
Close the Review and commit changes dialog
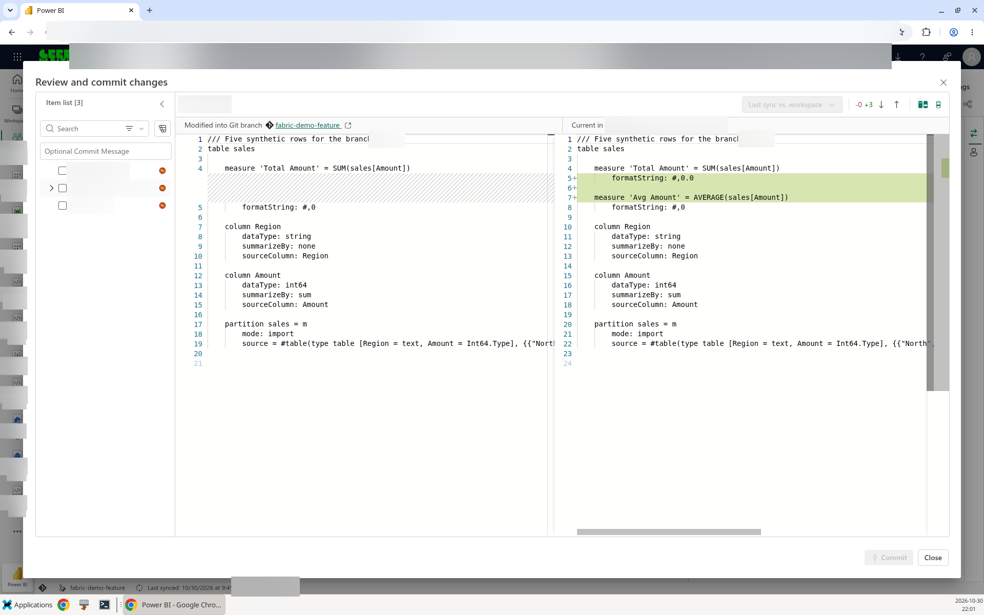(944, 83)
